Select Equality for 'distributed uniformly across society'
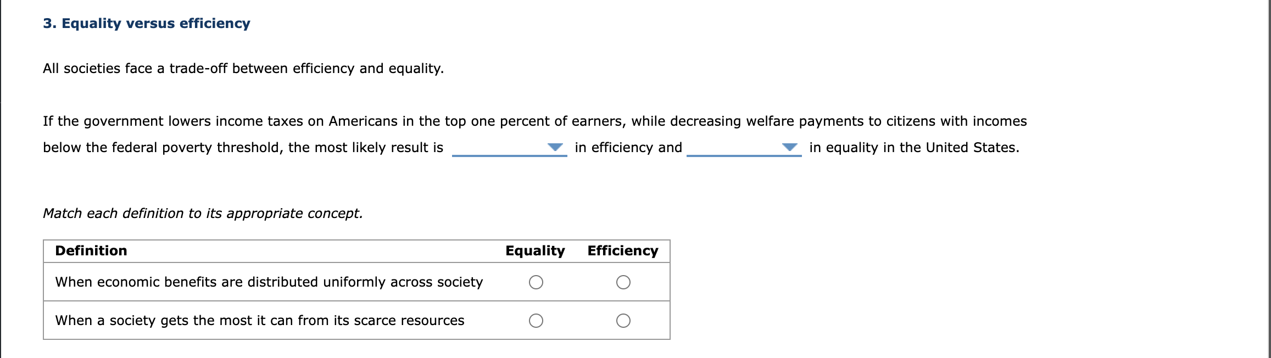This screenshot has height=358, width=1271. (536, 282)
